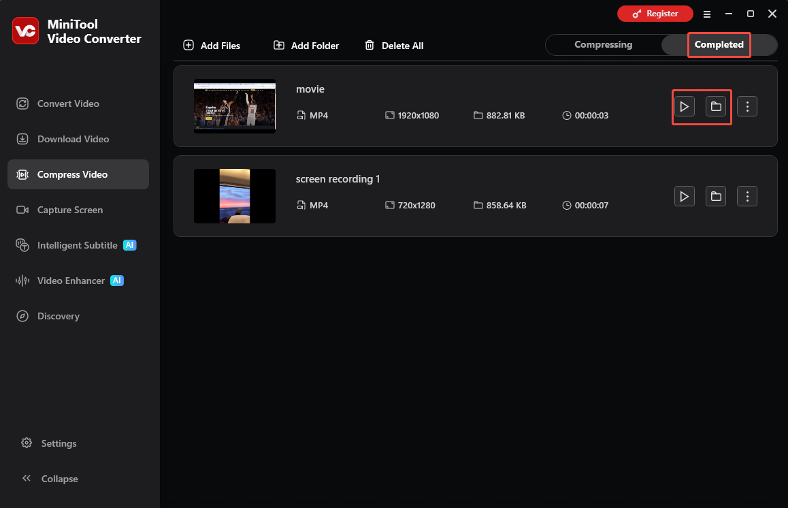
Task: Click the AI badge beside Intelligent Subtitle
Action: pos(130,245)
